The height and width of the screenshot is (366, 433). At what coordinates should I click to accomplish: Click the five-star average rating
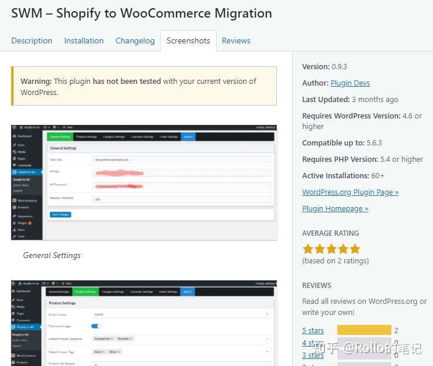tap(331, 249)
